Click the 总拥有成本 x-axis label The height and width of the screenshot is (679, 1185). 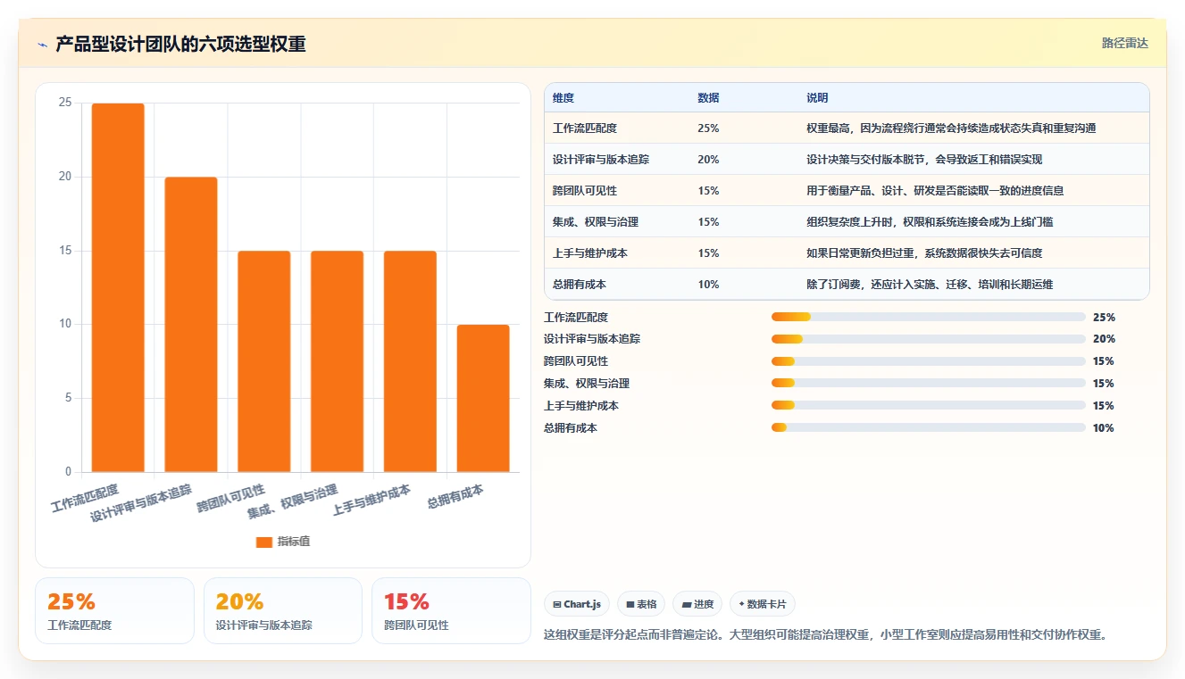pos(455,496)
